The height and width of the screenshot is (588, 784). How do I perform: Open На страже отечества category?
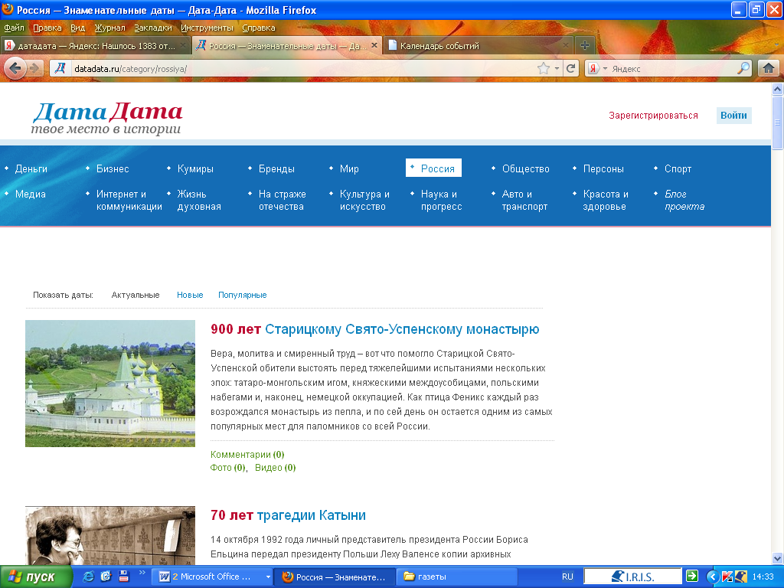[x=282, y=200]
